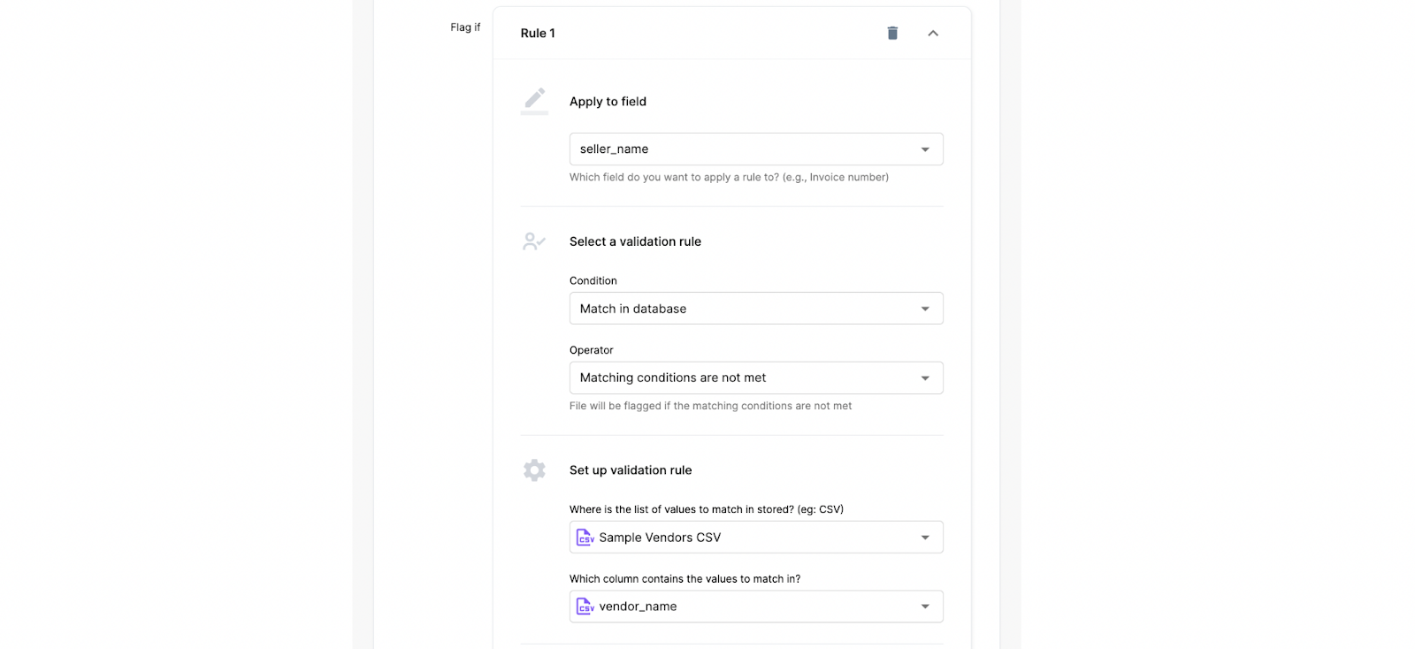1415x649 pixels.
Task: Click the 'Select a validation rule' heading
Action: click(635, 241)
